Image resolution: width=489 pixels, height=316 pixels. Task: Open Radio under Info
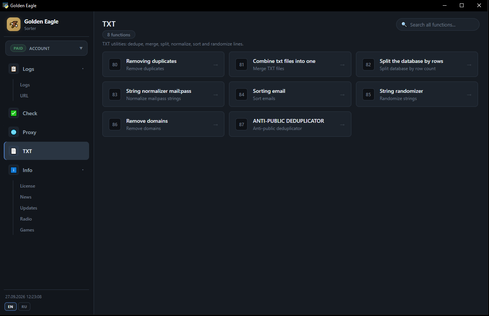(x=26, y=219)
